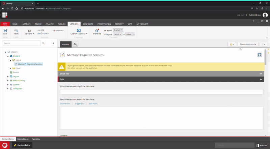This screenshot has width=270, height=149.
Task: Expand the Templates tree node
Action: [x=8, y=89]
